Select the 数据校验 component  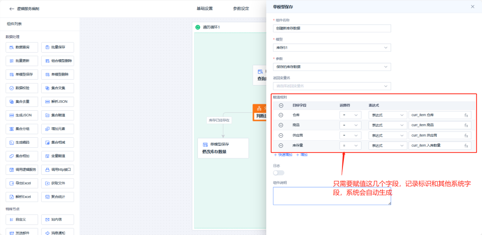(x=22, y=88)
